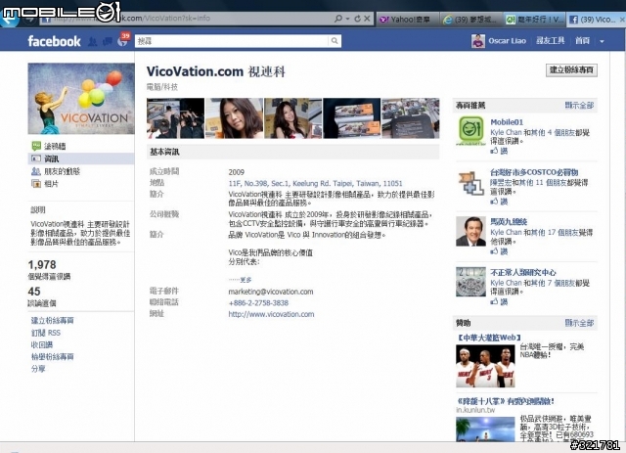Viewport: 626px width, 453px height.
Task: Click 建立粉絲專頁 link in left sidebar
Action: (x=52, y=320)
